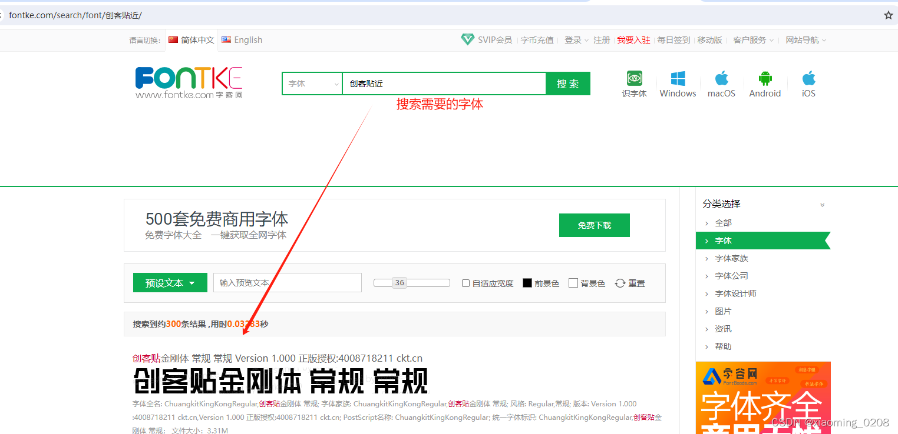Expand the 网站导航 dropdown menu
The height and width of the screenshot is (434, 898).
806,40
